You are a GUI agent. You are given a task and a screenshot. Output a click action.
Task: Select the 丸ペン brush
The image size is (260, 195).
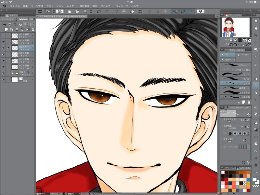[x=235, y=79]
